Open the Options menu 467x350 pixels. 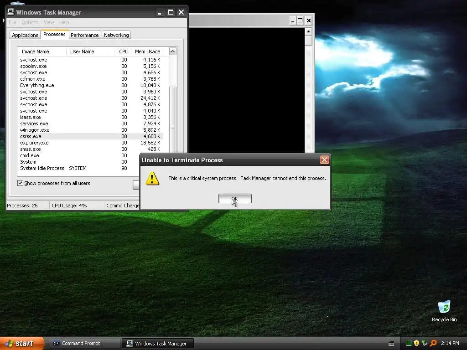click(30, 22)
